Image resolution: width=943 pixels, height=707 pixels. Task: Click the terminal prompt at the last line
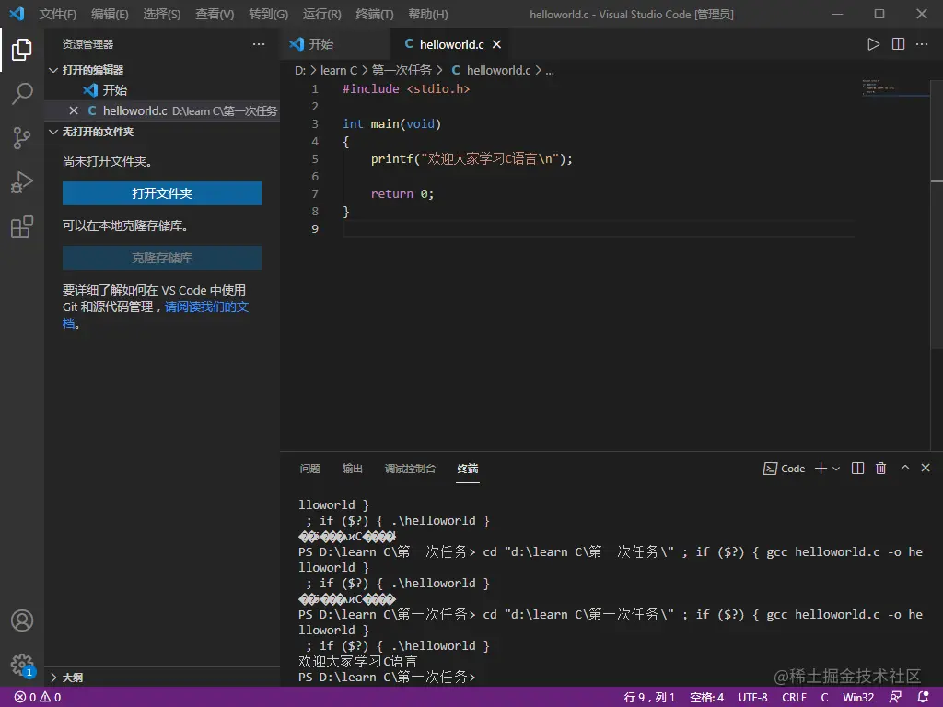(387, 677)
